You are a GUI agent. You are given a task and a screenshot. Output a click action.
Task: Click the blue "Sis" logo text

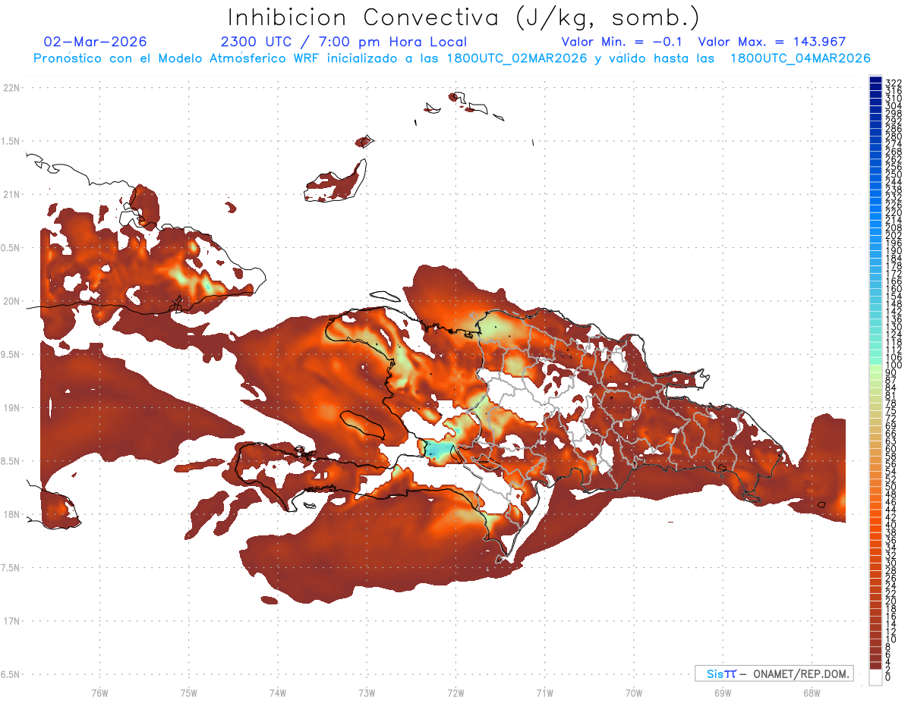tap(716, 673)
